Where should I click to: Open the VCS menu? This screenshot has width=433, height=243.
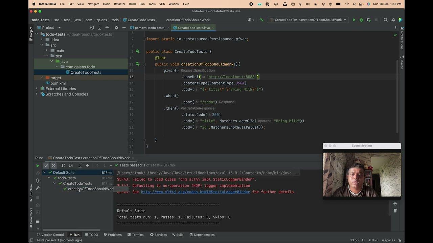tap(162, 4)
